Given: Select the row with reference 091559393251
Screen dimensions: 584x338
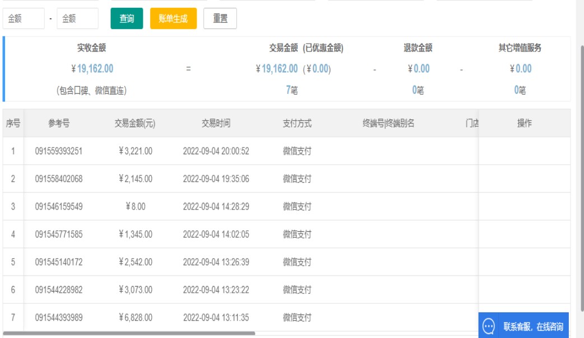Looking at the screenshot, I should [59, 151].
